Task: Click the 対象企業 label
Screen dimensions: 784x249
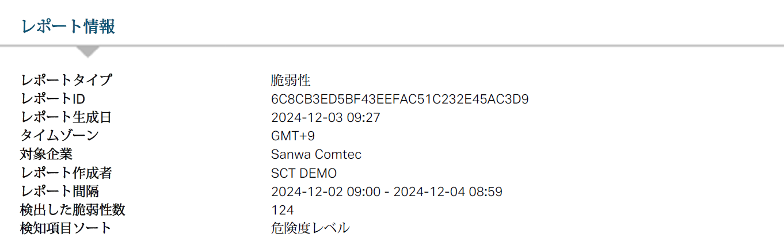Action: click(x=47, y=154)
